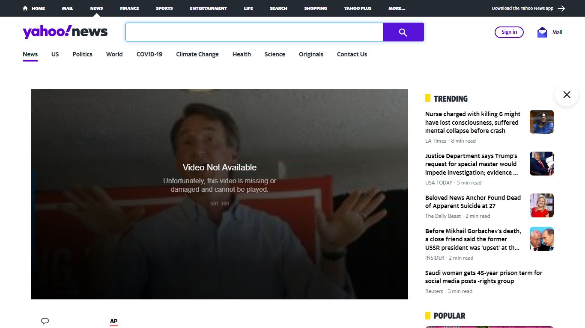Switch to the US tab
The width and height of the screenshot is (585, 328).
pyautogui.click(x=55, y=54)
